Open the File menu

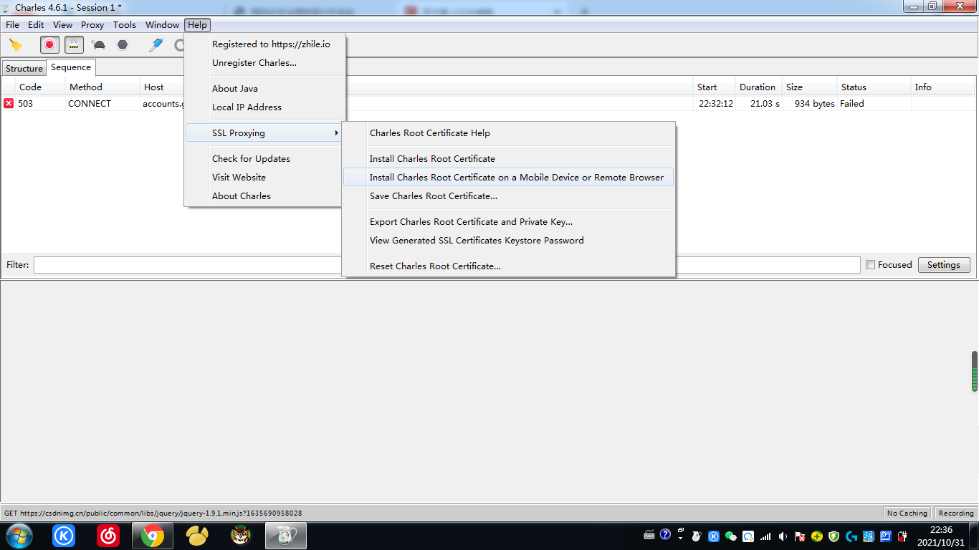(12, 25)
